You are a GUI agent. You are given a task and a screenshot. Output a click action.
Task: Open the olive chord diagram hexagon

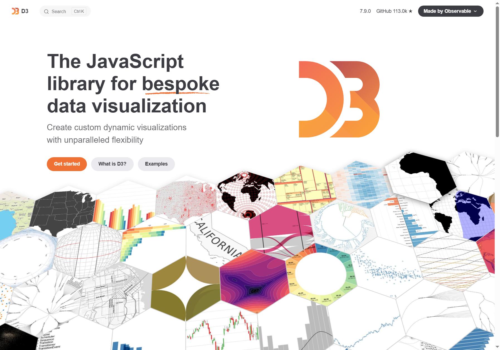point(186,288)
